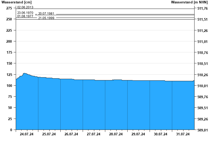This screenshot has width=210, height=144.
Task: Click the 100 tick on cm axis
Action: tap(9, 86)
